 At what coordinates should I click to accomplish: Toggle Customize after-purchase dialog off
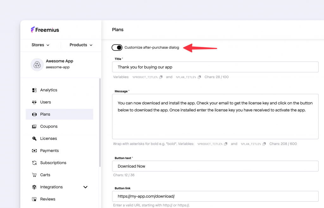tap(117, 47)
